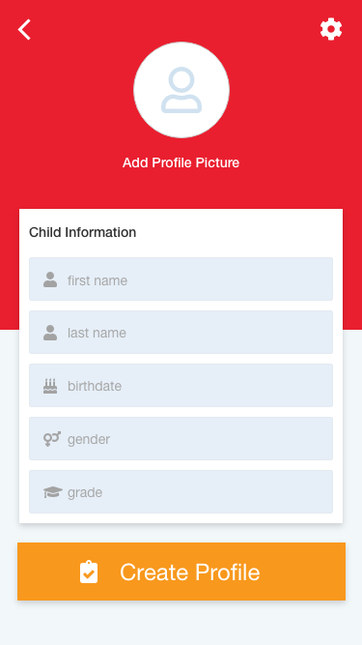Click the clipboard check icon on the button

[x=89, y=572]
